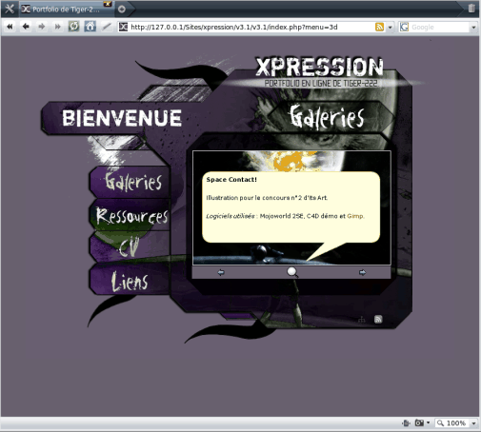Viewport: 481px width, 432px height.
Task: Go back using the Back arrow
Action: 26,27
